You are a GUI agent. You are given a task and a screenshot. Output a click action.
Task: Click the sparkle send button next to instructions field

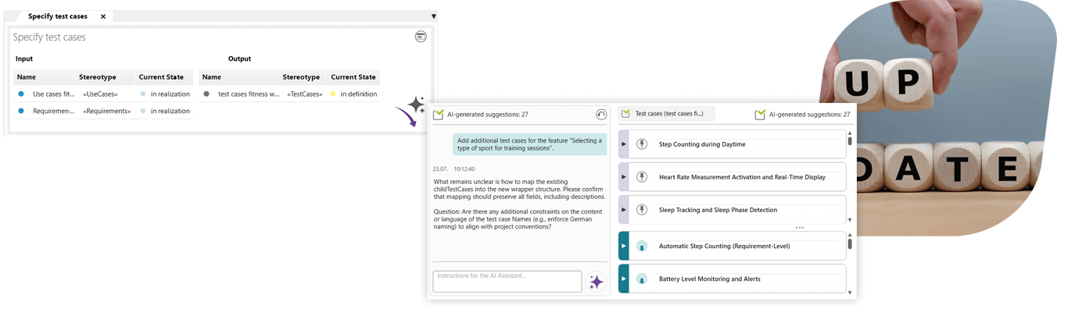(597, 282)
